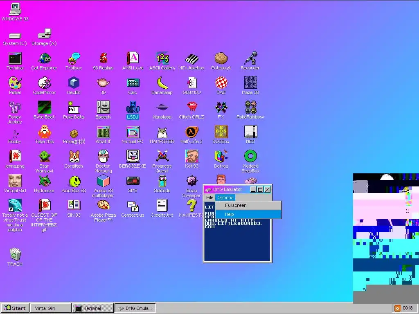Switch to Terminal taskbar button
This screenshot has width=419, height=314.
(93, 308)
